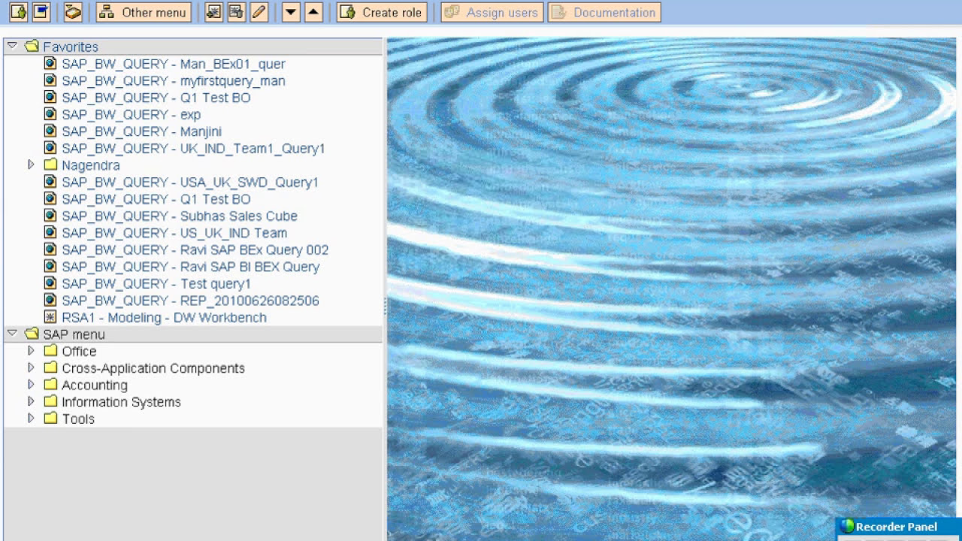Switch to SAP menu via toolbar icon

tap(41, 12)
